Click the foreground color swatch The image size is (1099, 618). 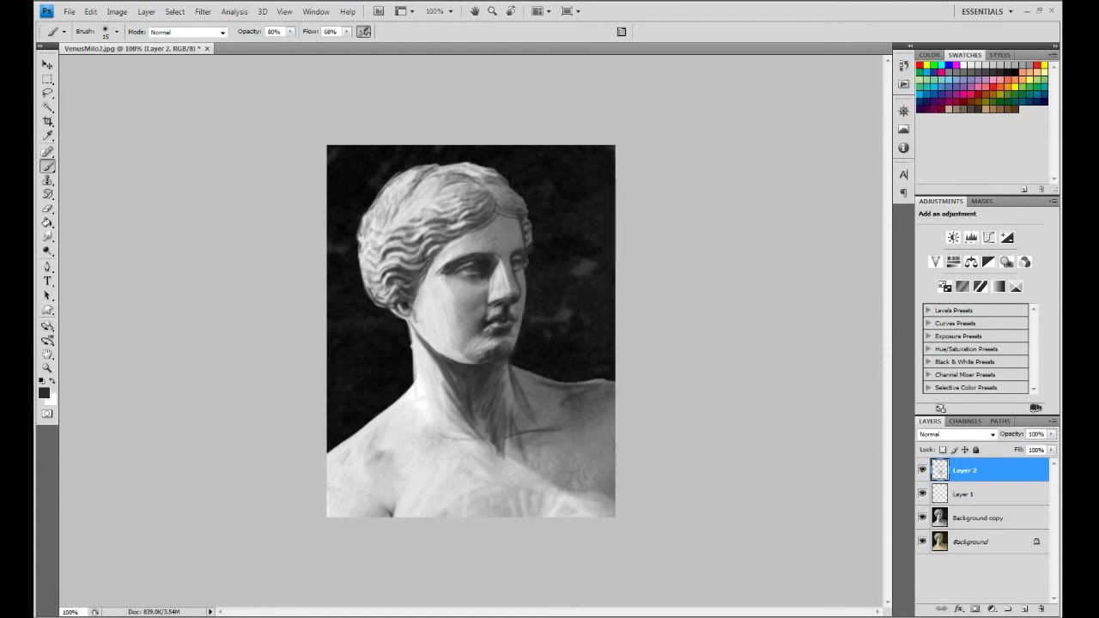(44, 393)
